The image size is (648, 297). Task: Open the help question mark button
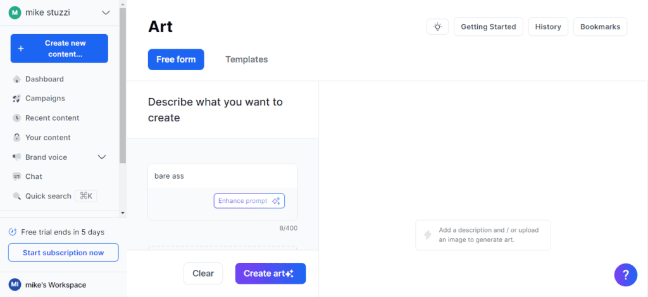625,275
